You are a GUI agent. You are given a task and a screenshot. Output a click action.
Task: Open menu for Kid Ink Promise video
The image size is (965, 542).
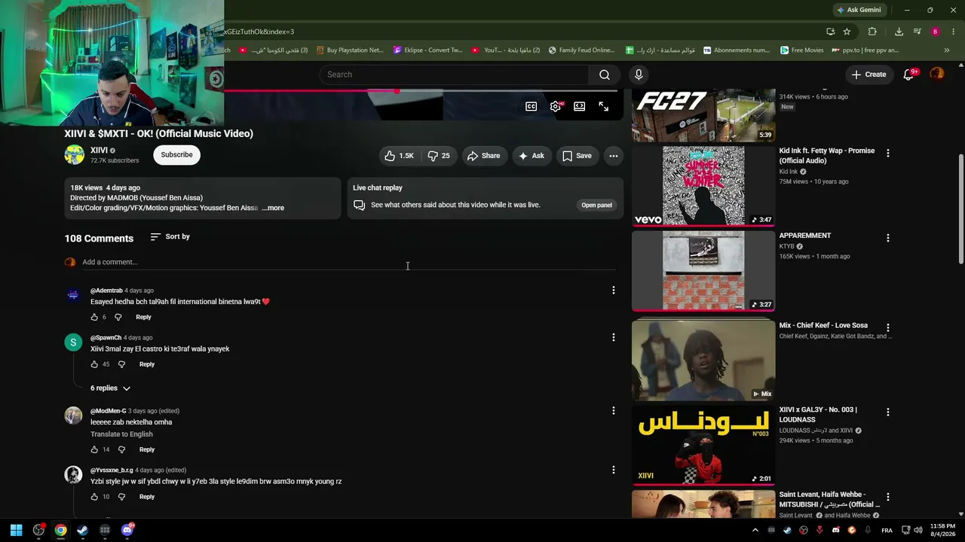pos(888,153)
